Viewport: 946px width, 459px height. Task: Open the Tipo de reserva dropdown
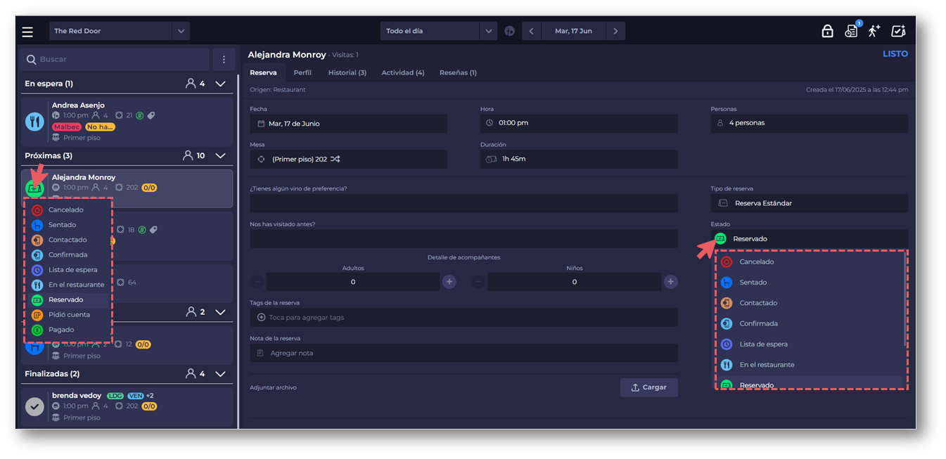[809, 203]
